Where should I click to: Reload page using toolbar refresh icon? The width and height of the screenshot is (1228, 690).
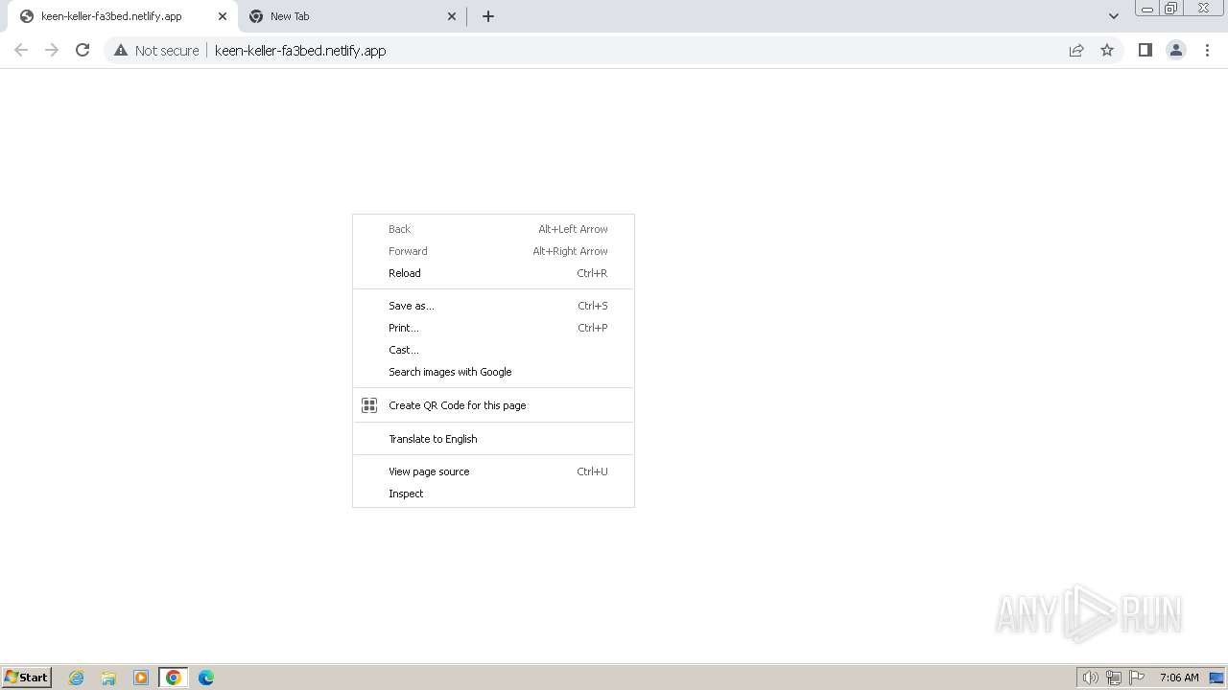pos(83,50)
